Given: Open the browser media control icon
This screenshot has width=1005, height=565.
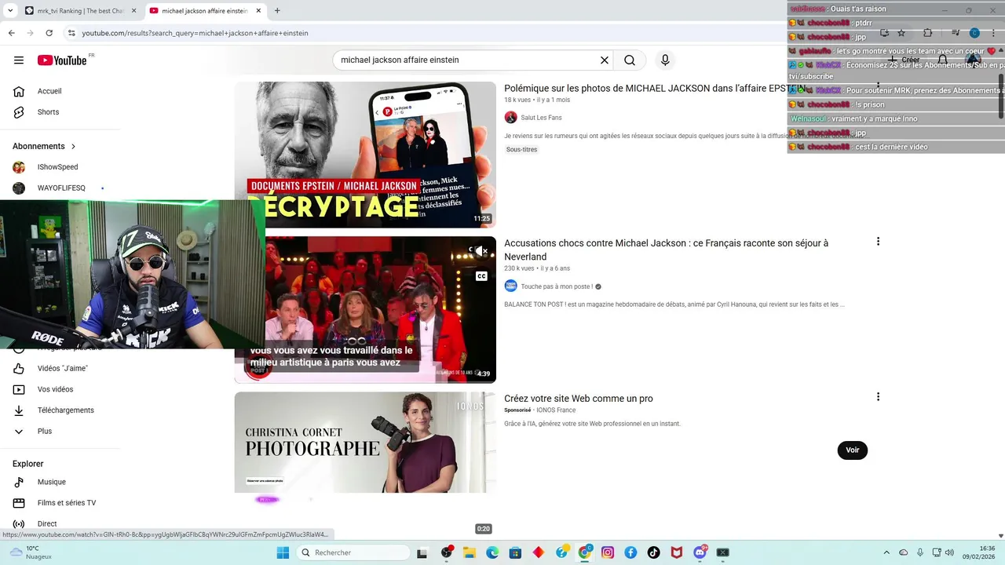Looking at the screenshot, I should (956, 33).
